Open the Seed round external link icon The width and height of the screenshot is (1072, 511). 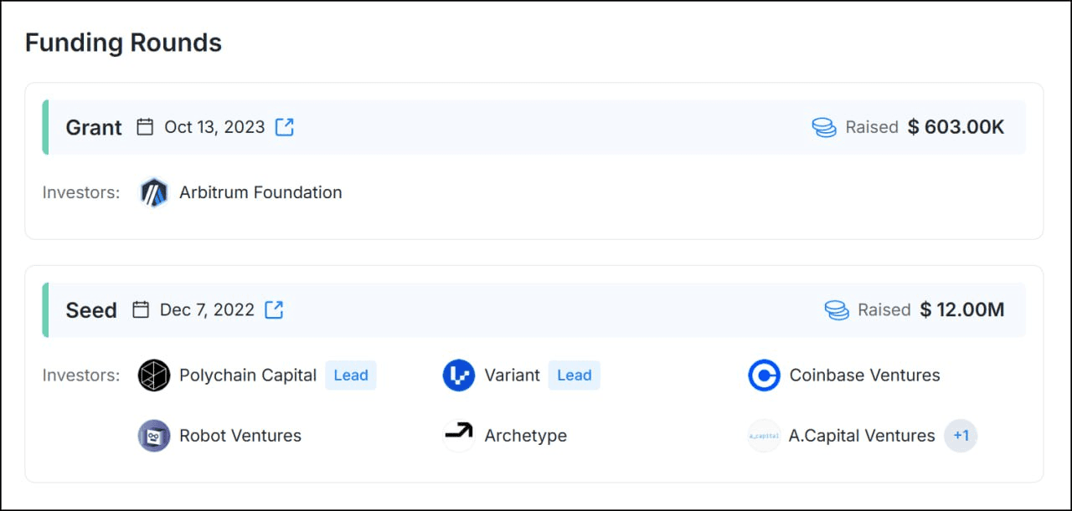pyautogui.click(x=274, y=309)
